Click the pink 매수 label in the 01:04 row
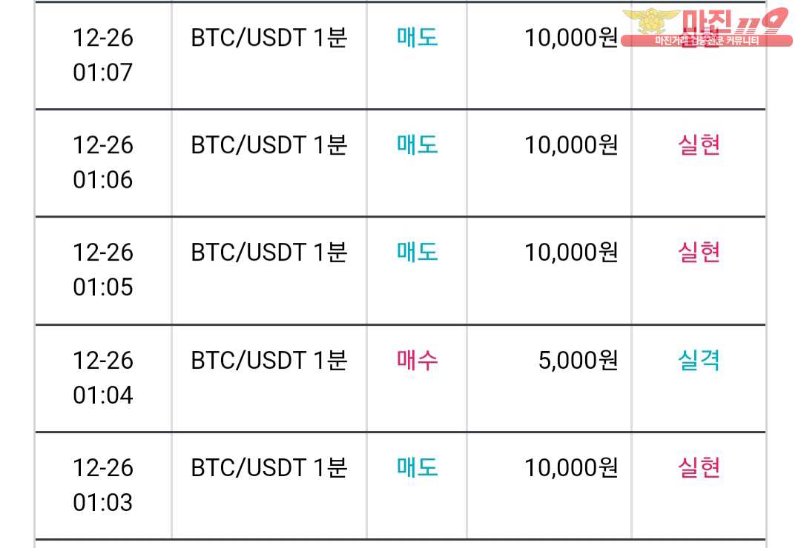This screenshot has height=548, width=801. (418, 360)
